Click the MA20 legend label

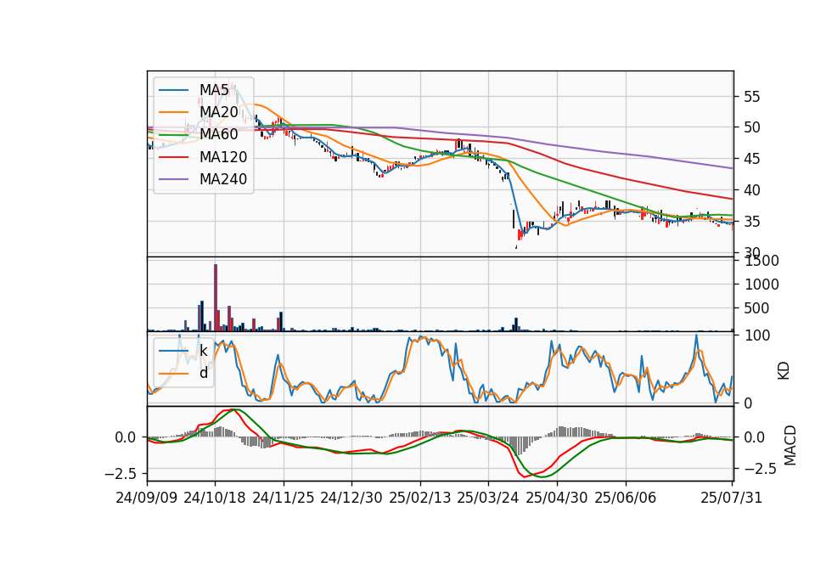218,112
